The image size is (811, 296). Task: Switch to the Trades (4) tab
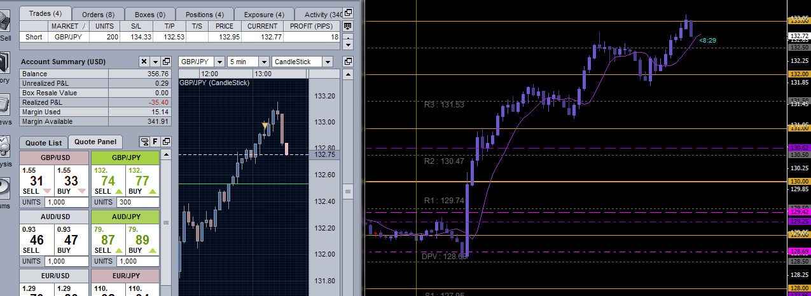[x=45, y=14]
